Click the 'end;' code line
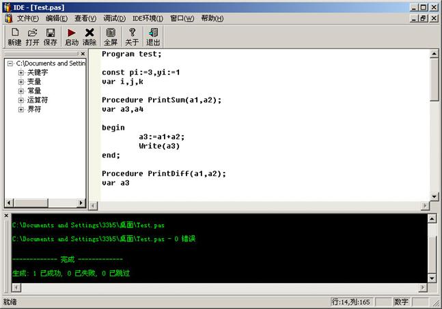 tap(111, 156)
